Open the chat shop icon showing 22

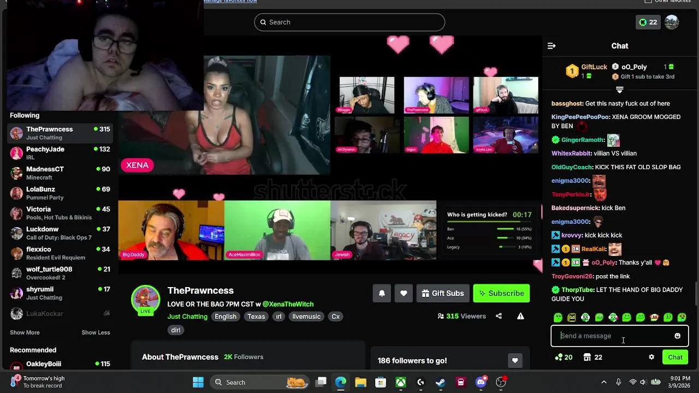(593, 357)
